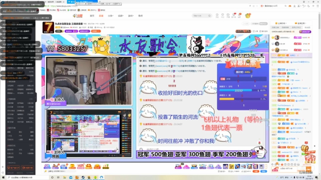
Task: Click room title 九点水友歌友会
Action: [69, 24]
